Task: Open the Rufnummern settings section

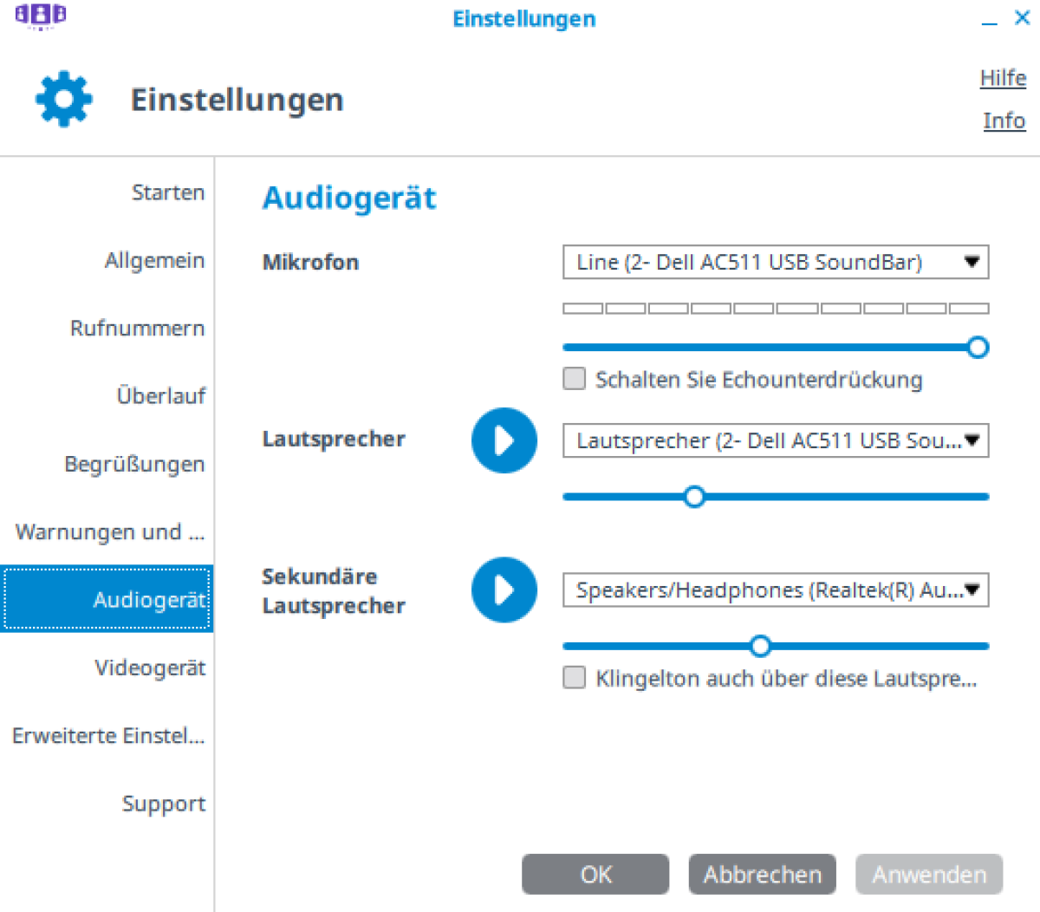Action: pyautogui.click(x=137, y=329)
